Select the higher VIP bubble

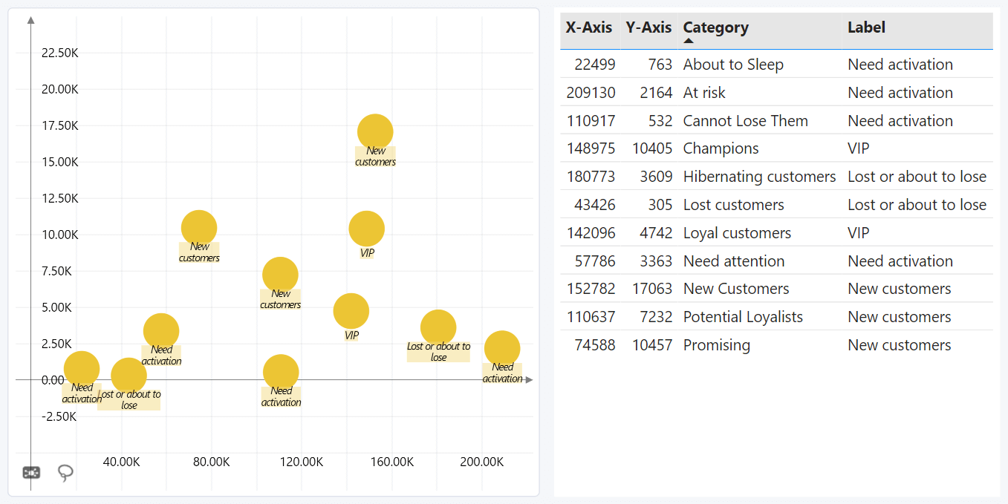[366, 229]
